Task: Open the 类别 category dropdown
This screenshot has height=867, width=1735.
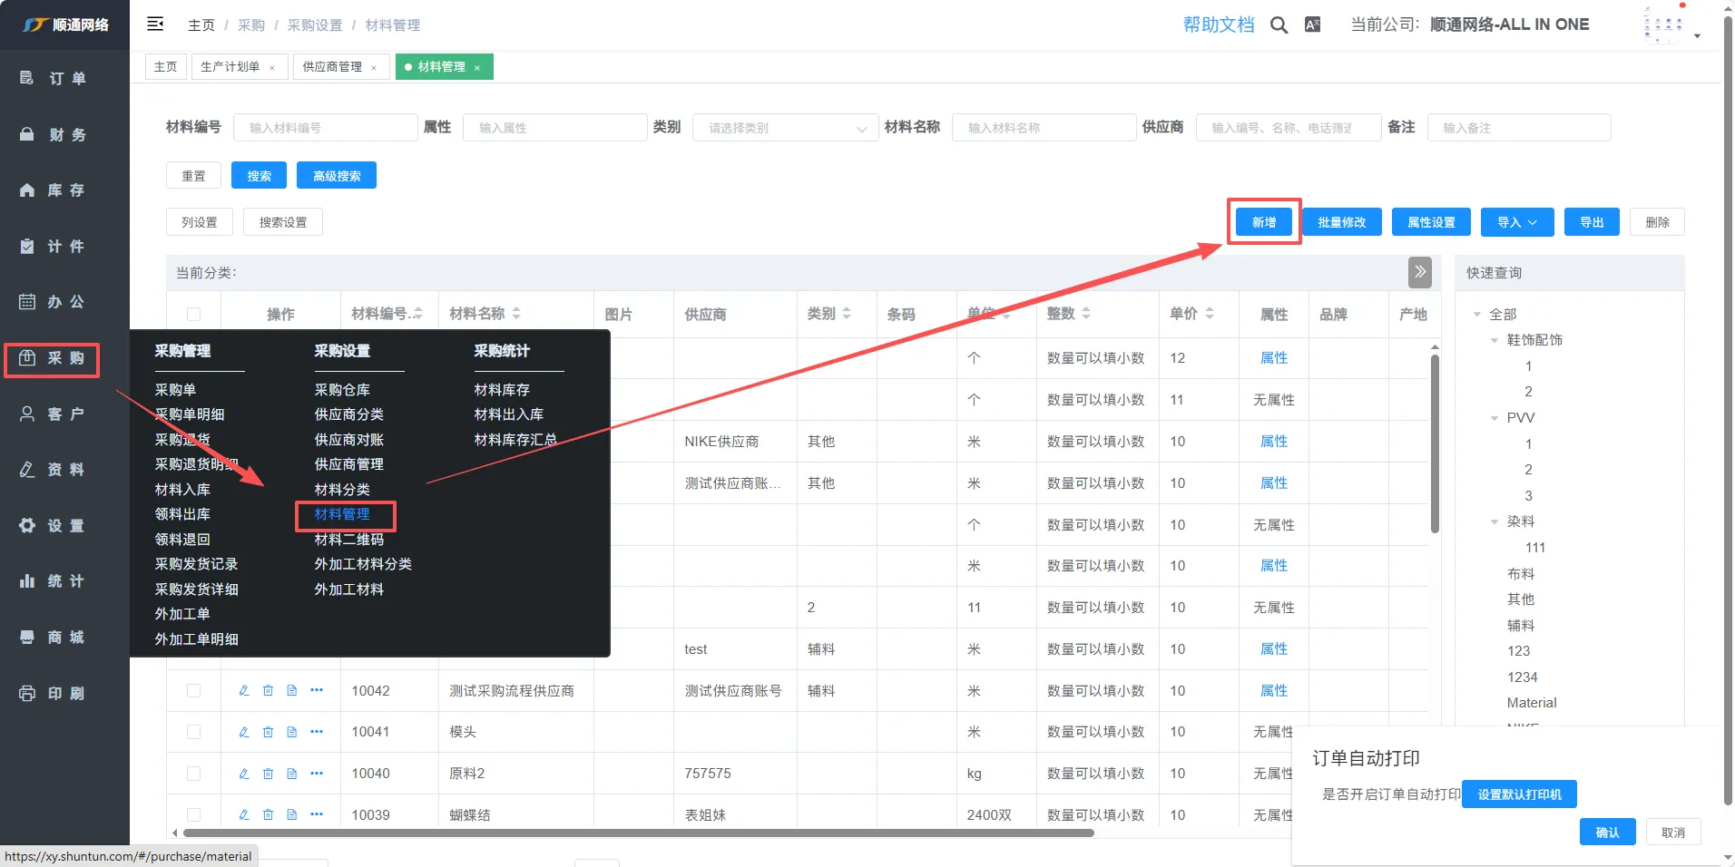Action: [x=785, y=128]
